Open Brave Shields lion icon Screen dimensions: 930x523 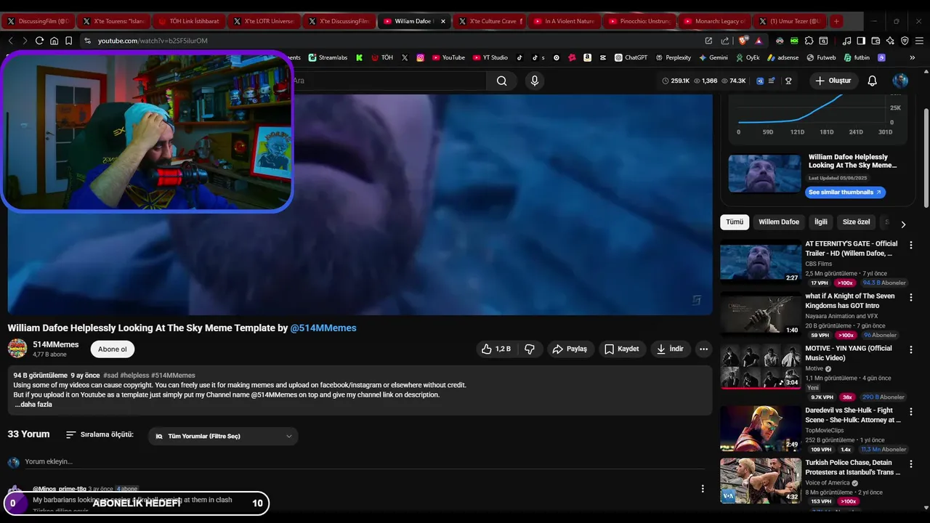(x=743, y=41)
